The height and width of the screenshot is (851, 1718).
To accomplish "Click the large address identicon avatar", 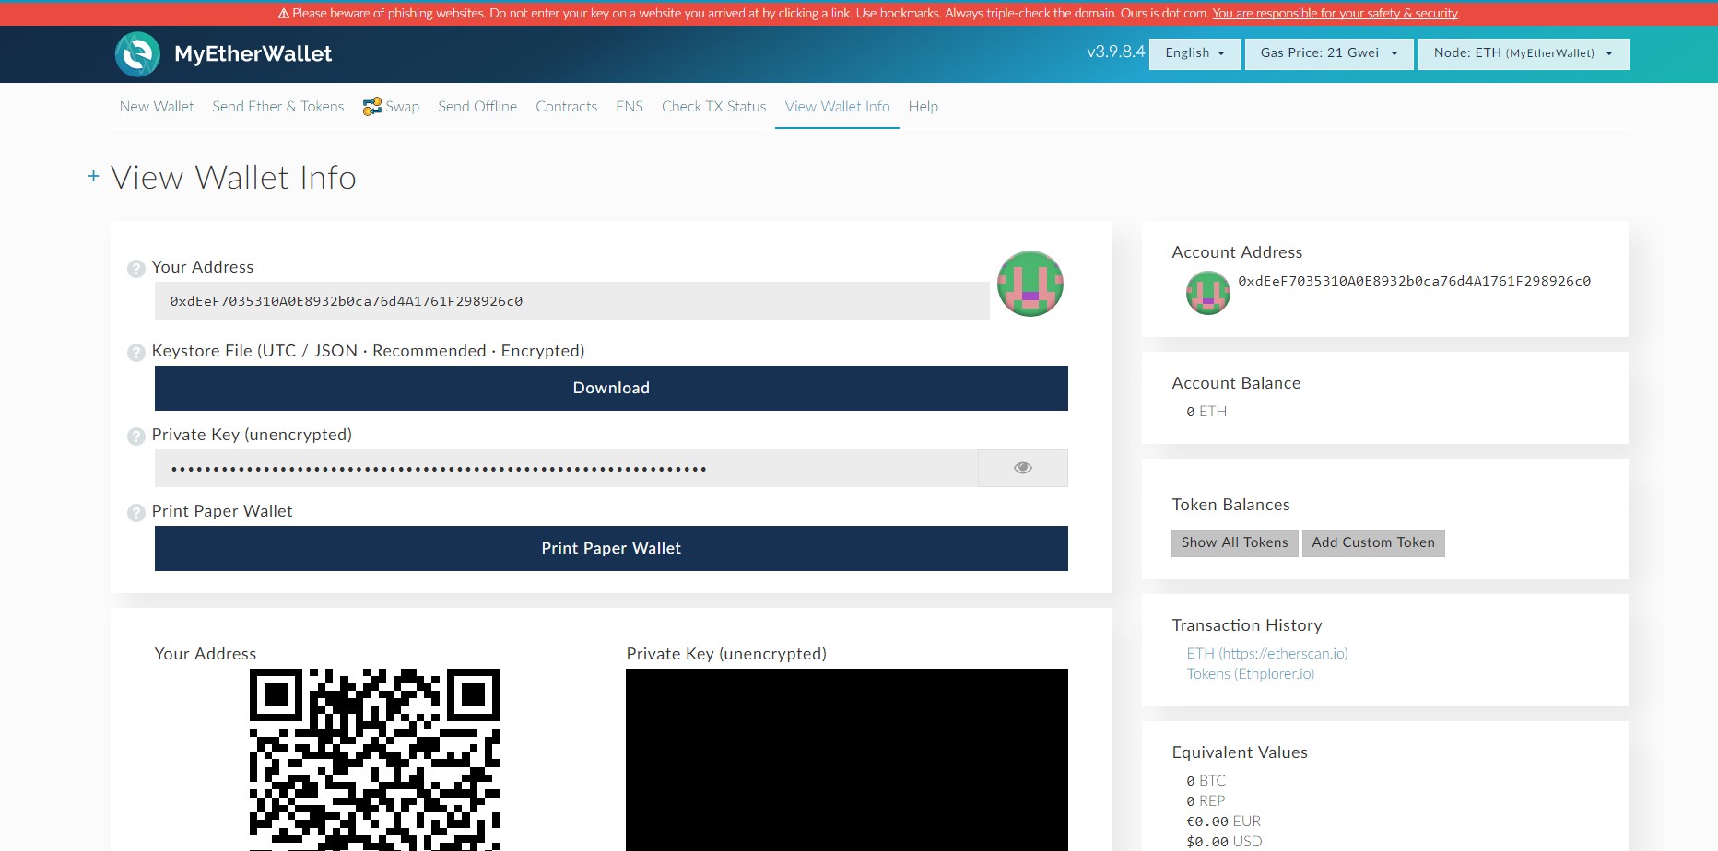I will (1030, 284).
